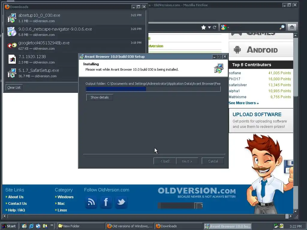Launch the first Quick Launch icon next to Start
The image size is (307, 230).
[x=24, y=226]
